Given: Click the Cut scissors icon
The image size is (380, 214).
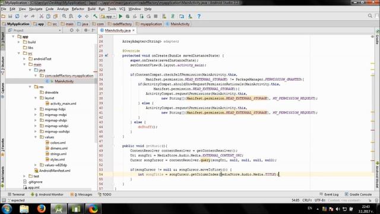Looking at the screenshot, I should [42, 16].
